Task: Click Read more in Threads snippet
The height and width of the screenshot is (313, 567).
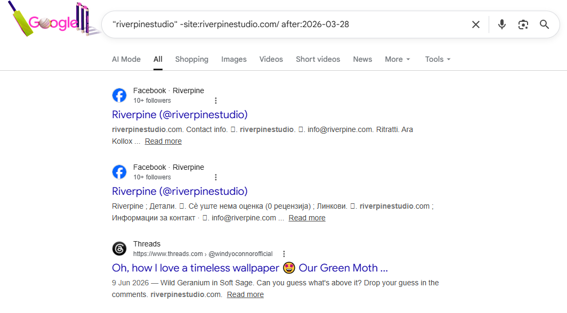Action: coord(245,294)
